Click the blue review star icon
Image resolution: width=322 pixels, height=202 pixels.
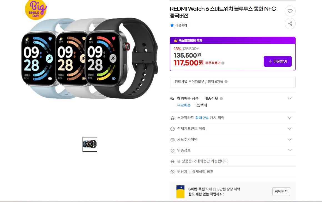click(172, 25)
